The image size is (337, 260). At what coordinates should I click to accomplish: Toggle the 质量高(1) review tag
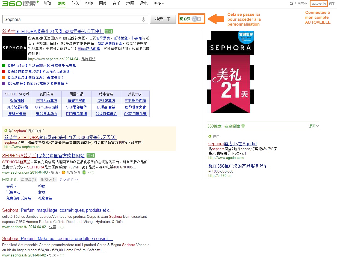pyautogui.click(x=28, y=179)
